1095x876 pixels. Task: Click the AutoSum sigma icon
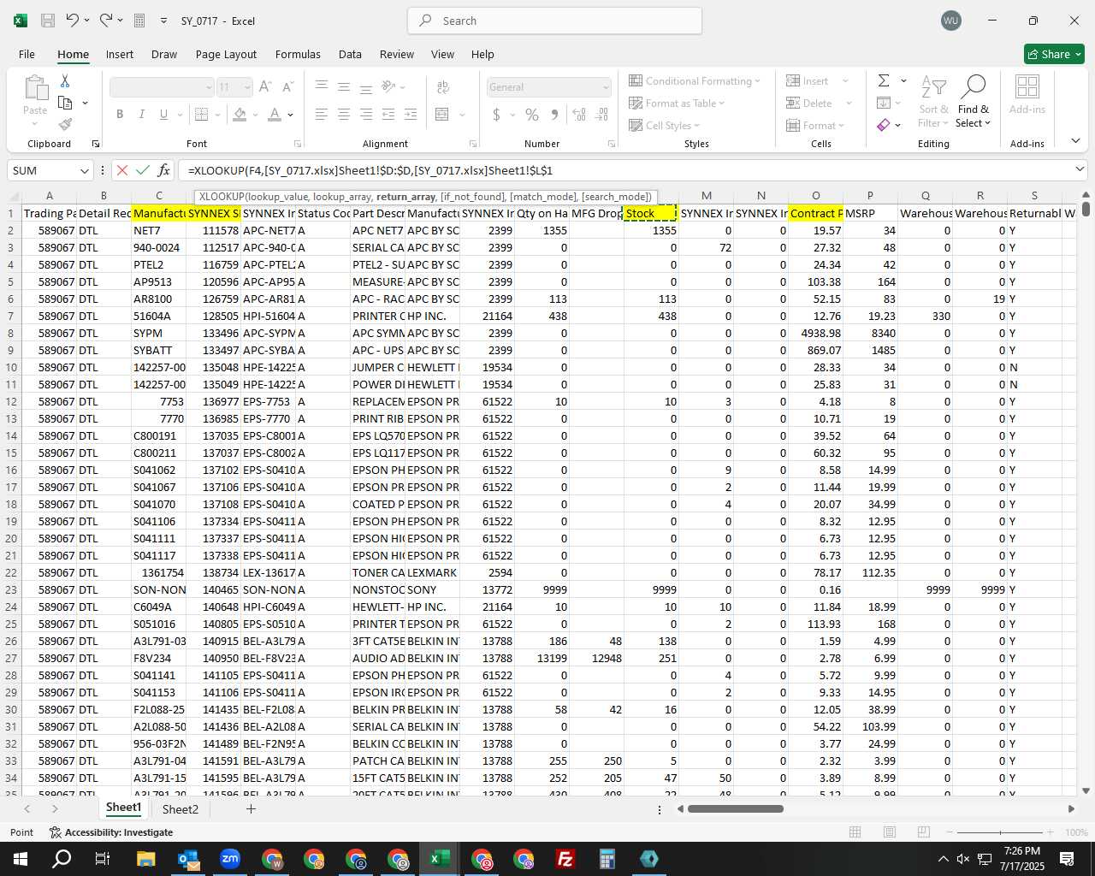pyautogui.click(x=884, y=80)
